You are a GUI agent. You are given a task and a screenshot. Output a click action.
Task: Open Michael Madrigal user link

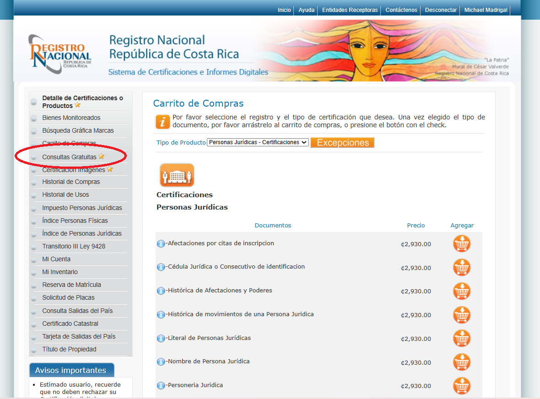pos(486,10)
